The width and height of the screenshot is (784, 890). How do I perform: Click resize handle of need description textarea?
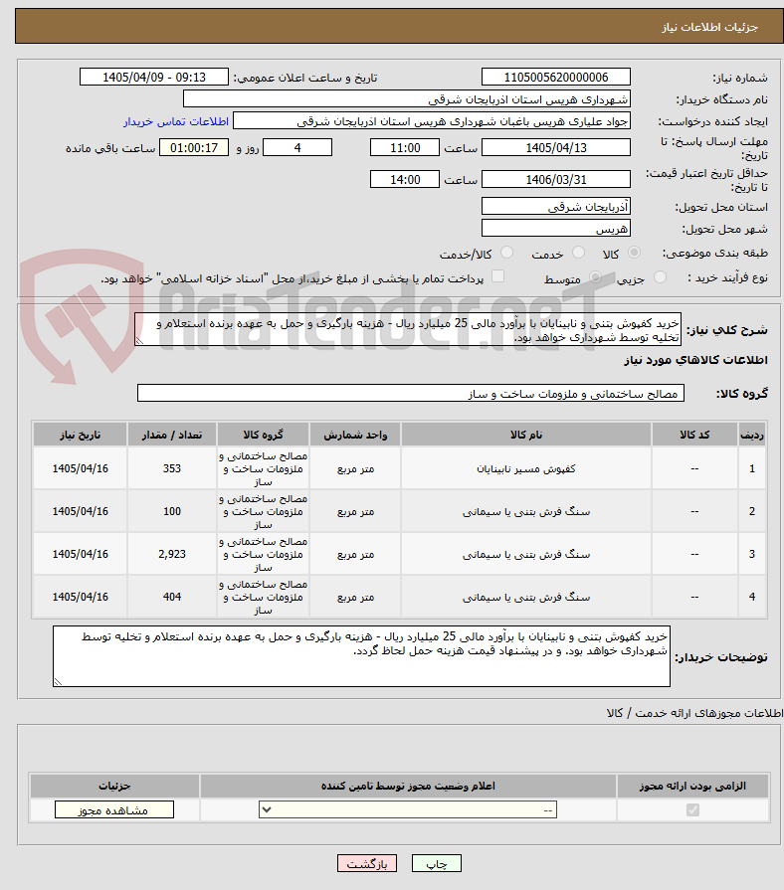(139, 340)
